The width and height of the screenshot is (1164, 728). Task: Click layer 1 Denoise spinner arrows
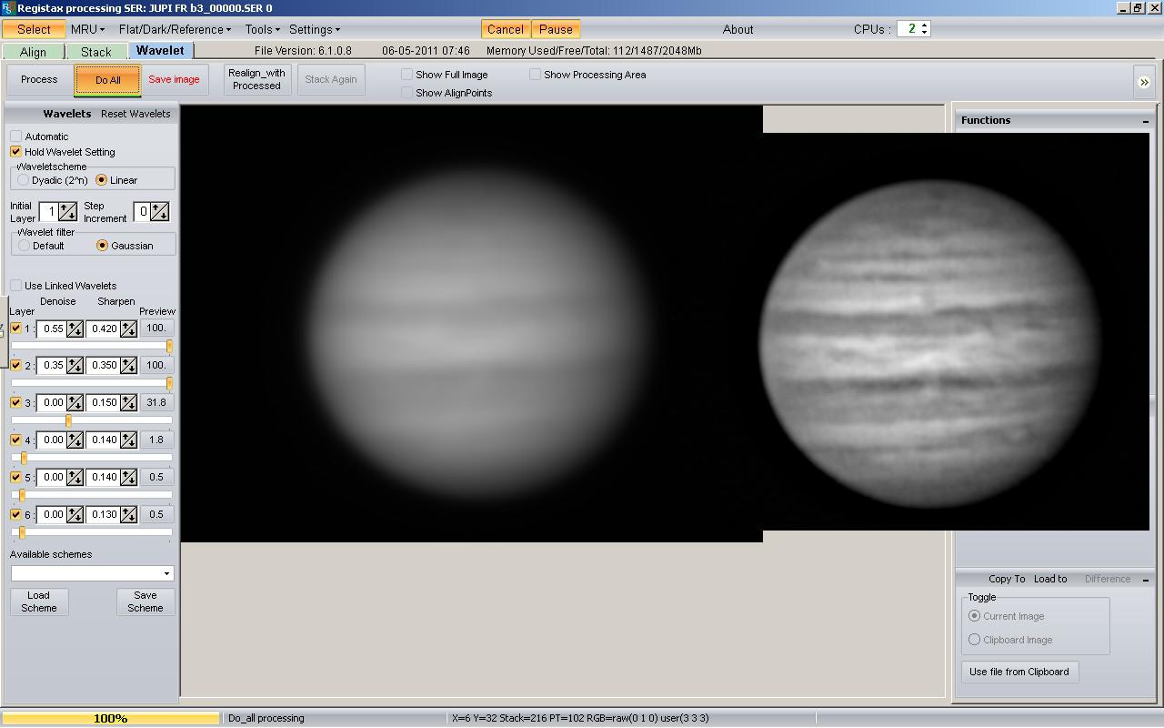point(75,329)
